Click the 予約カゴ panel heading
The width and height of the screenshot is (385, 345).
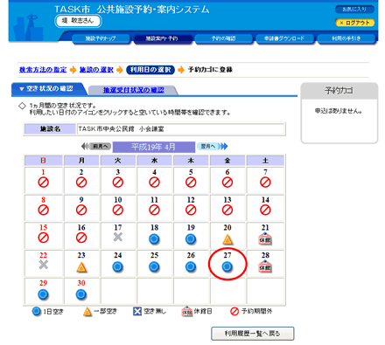[339, 91]
